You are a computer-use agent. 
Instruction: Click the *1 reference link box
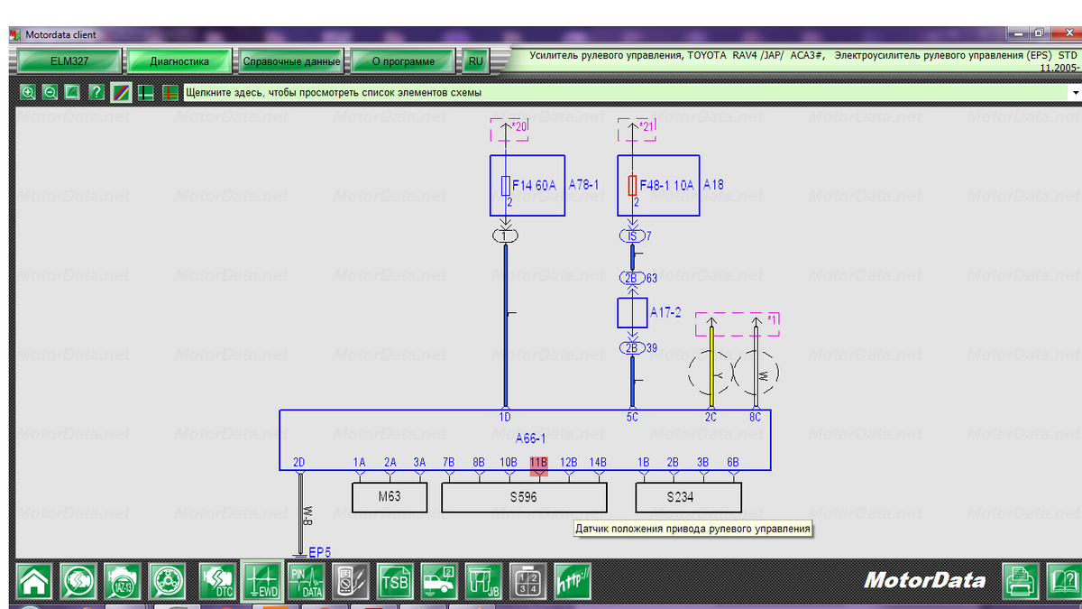pyautogui.click(x=738, y=324)
